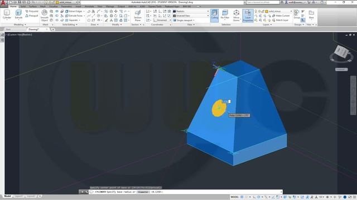Click the Autodesk Exchange cart icon
Viewport: 357px width, 200px height.
(309, 2)
